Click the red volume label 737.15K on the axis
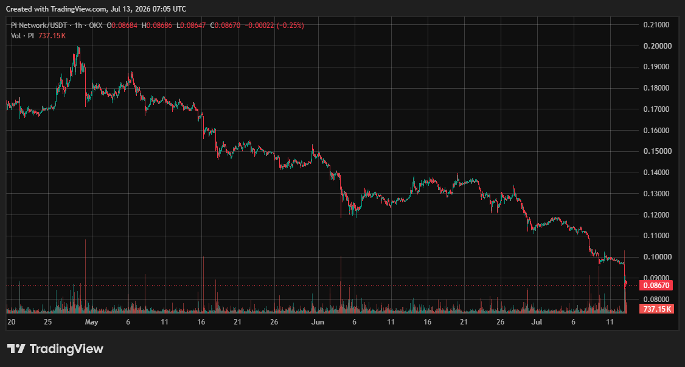Image resolution: width=685 pixels, height=367 pixels. tap(656, 309)
